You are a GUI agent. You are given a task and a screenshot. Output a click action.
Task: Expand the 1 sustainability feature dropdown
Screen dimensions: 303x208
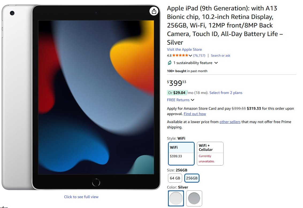[x=216, y=63]
